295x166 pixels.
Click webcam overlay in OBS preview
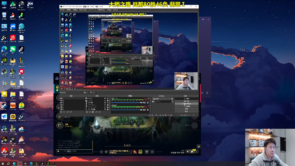point(186,81)
